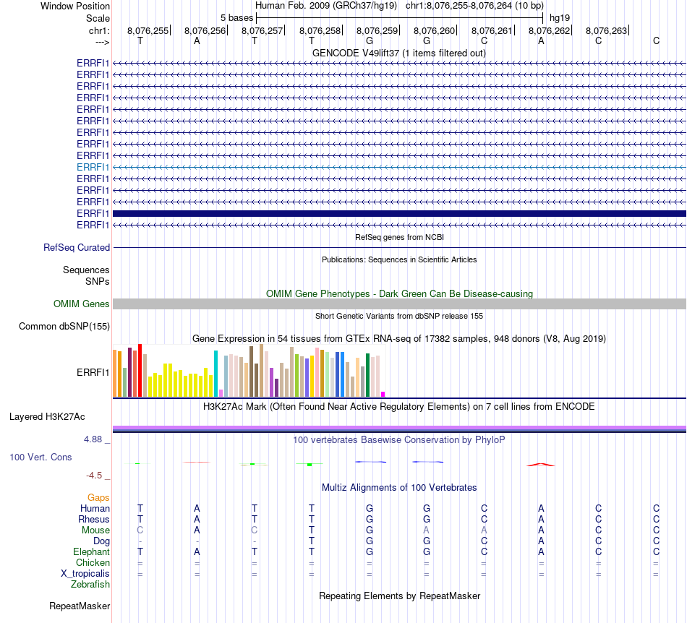Click the dark green bar in GTEx chart
Viewport: 687px width, 623px height.
coord(367,375)
